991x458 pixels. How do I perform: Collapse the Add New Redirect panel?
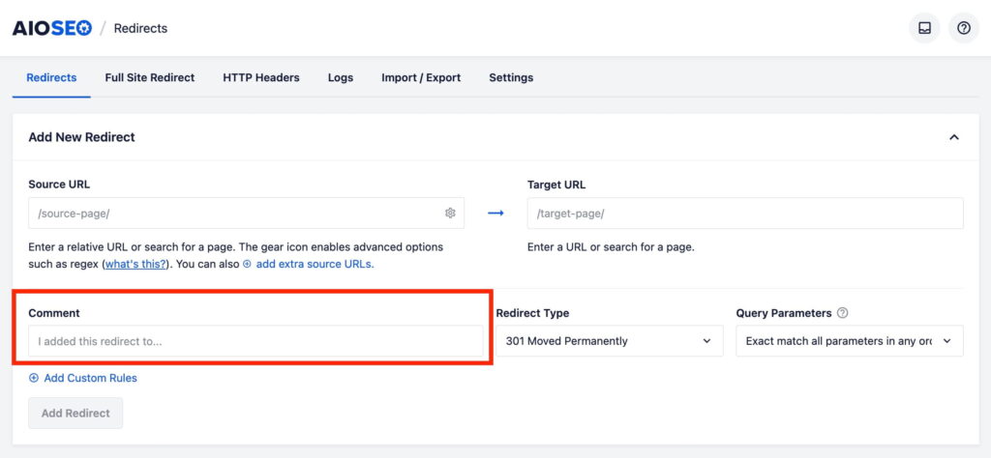(953, 137)
